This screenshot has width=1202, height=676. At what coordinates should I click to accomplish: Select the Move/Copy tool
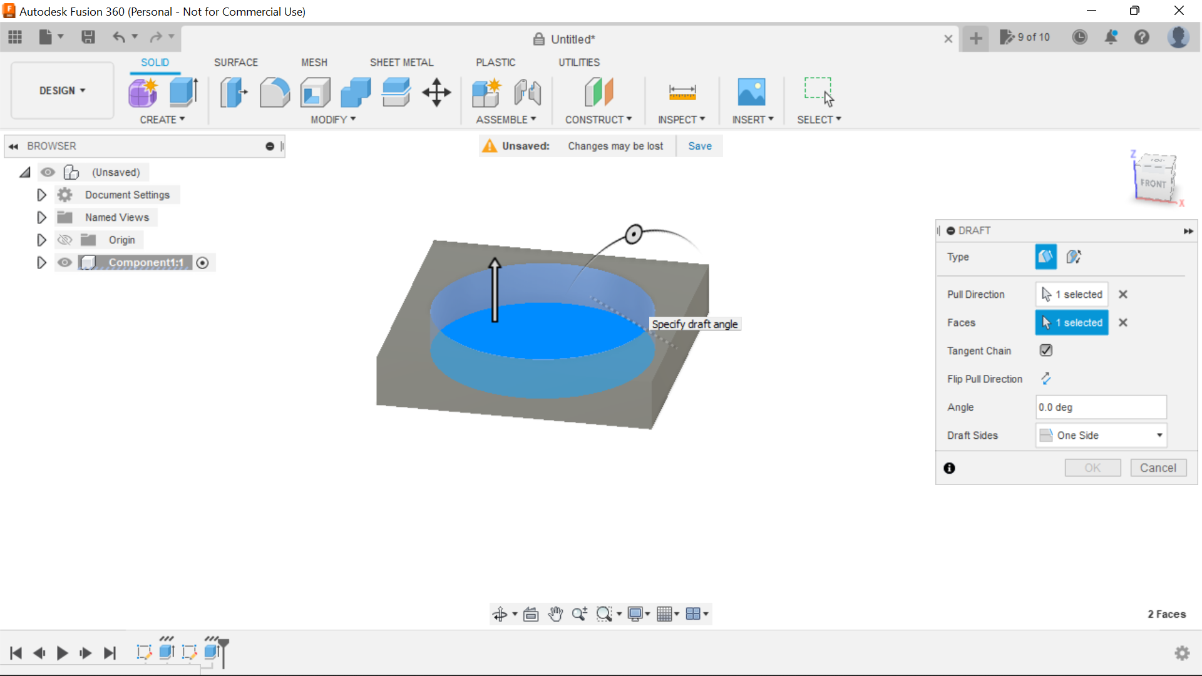pyautogui.click(x=436, y=92)
